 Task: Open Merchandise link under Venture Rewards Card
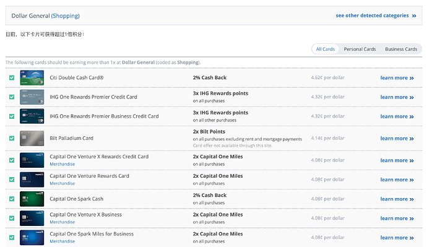62,183
